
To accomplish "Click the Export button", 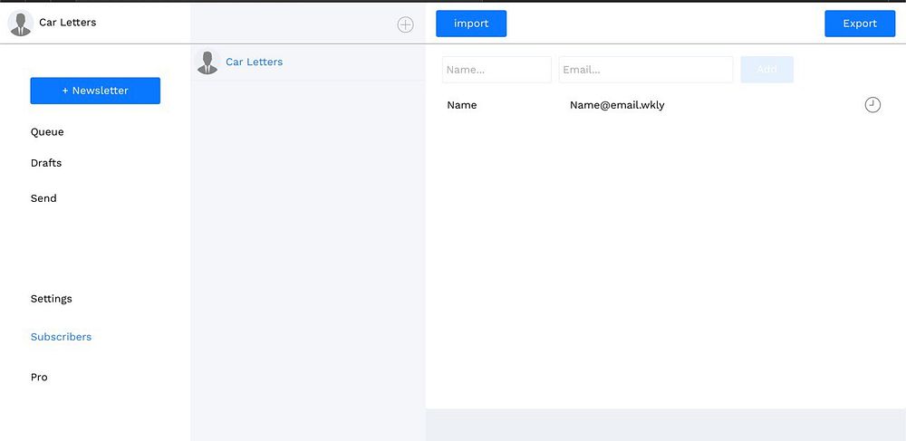I will point(860,24).
